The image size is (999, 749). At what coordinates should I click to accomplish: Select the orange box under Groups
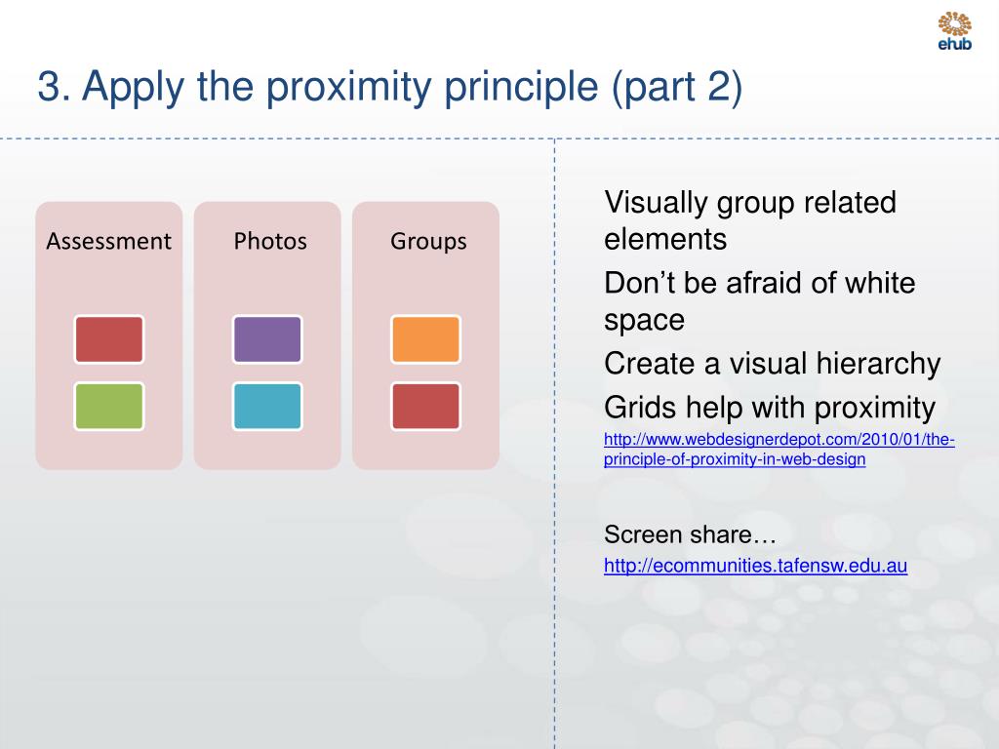(x=425, y=339)
